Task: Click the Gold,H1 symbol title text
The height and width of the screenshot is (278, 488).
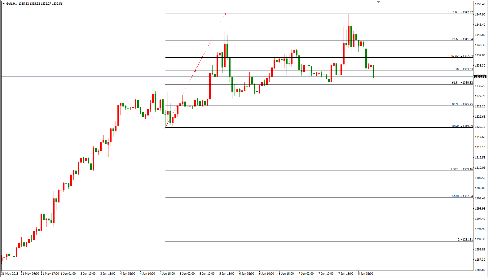Action: 11,4
